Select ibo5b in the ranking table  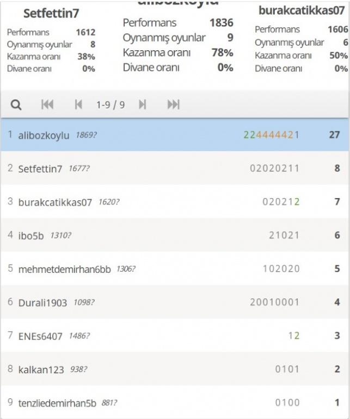tap(32, 236)
